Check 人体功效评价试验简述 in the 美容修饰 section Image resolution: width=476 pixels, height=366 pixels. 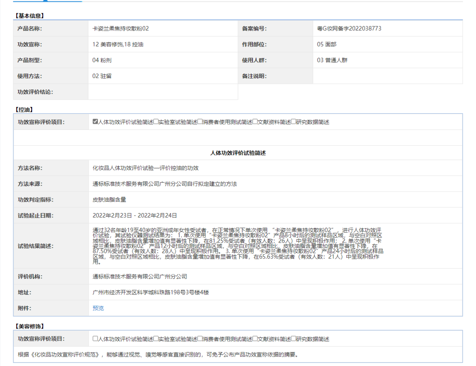[95, 339]
